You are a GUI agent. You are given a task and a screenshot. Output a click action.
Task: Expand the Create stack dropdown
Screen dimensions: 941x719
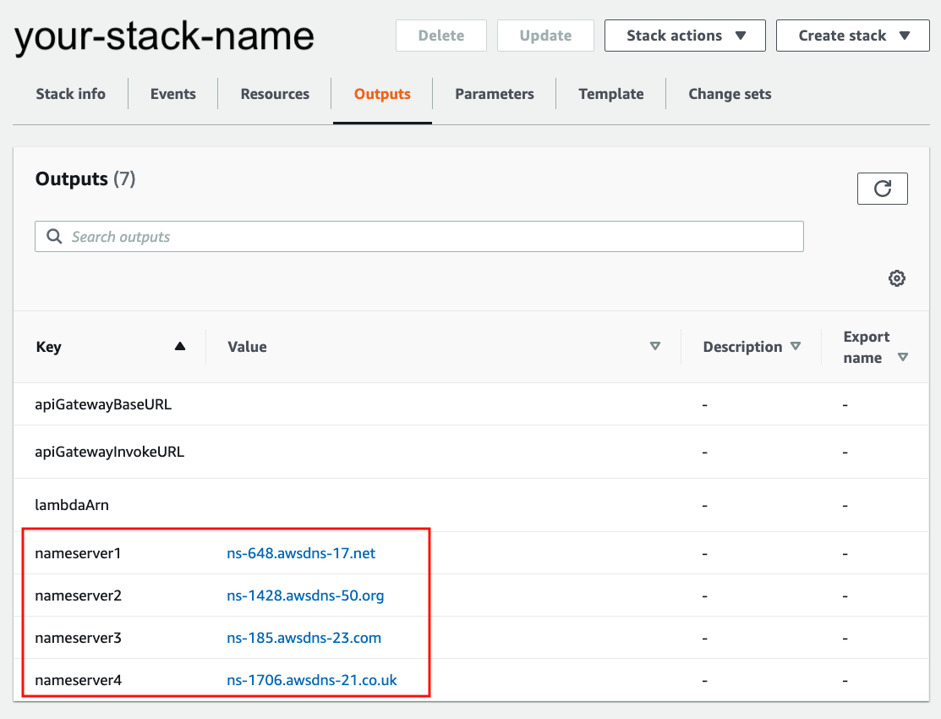[x=852, y=36]
